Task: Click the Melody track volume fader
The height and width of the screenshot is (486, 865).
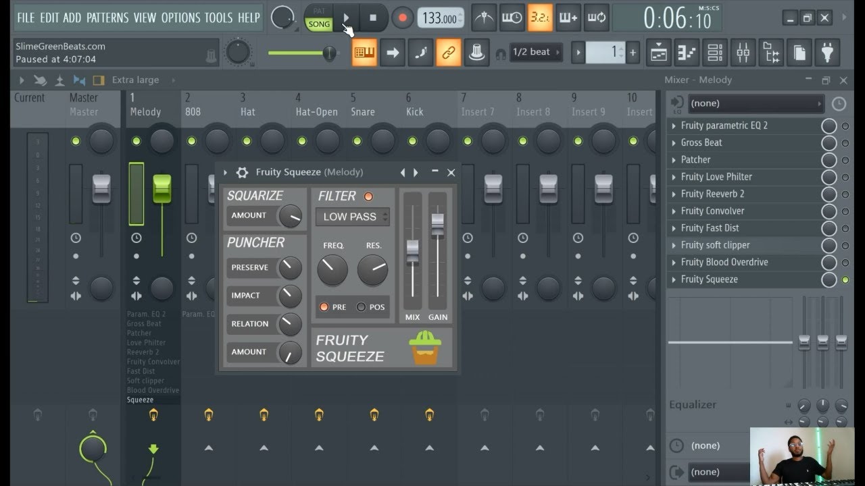Action: tap(162, 188)
